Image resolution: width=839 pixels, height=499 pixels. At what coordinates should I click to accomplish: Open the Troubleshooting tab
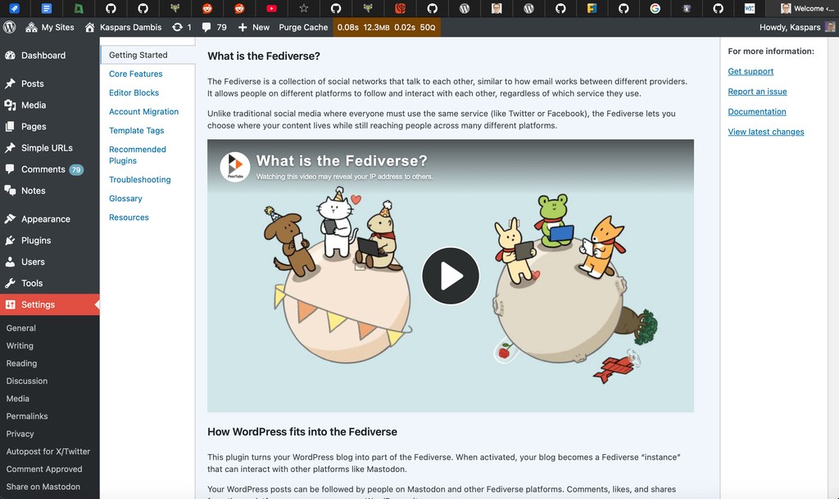pyautogui.click(x=139, y=179)
